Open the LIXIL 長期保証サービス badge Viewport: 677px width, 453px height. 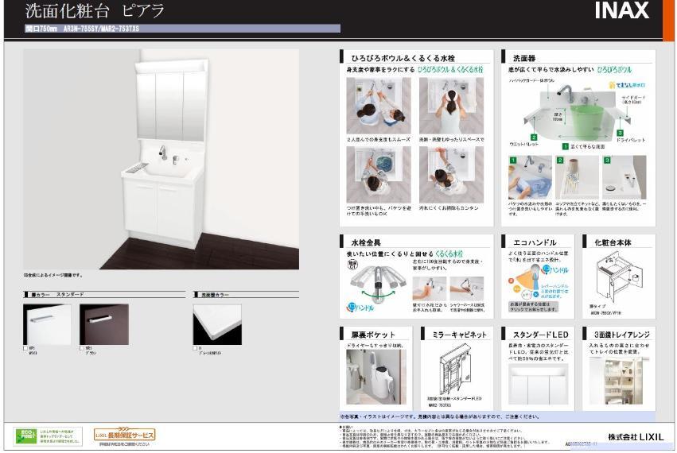click(x=124, y=435)
